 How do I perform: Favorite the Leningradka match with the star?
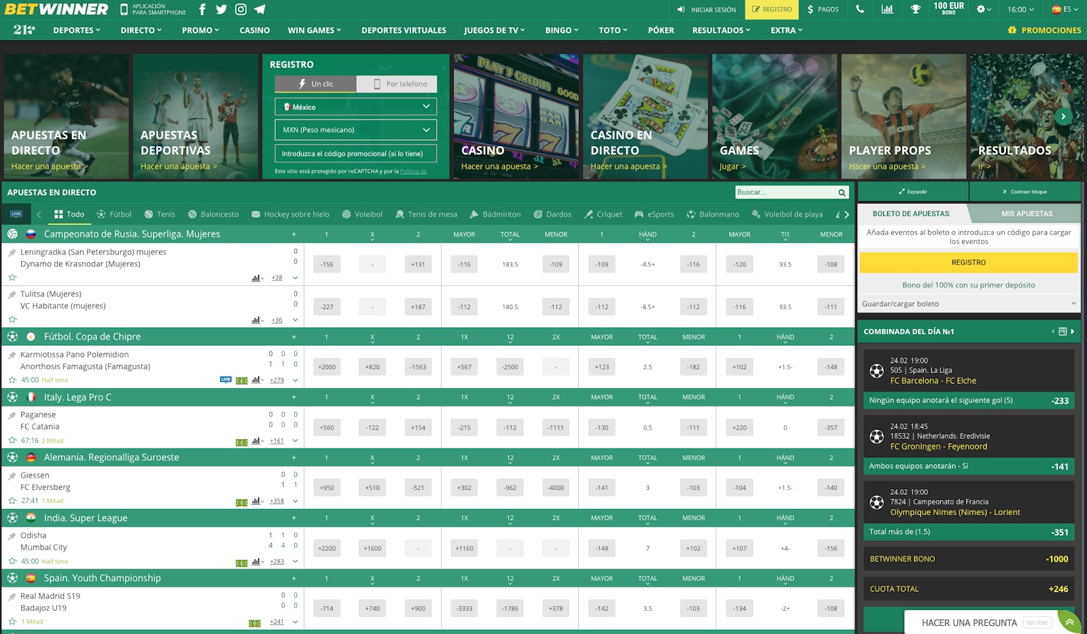[12, 277]
